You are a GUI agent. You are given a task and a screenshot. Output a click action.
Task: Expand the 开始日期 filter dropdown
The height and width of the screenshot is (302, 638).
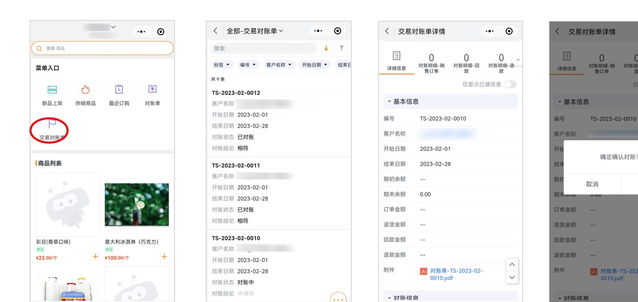tap(315, 65)
